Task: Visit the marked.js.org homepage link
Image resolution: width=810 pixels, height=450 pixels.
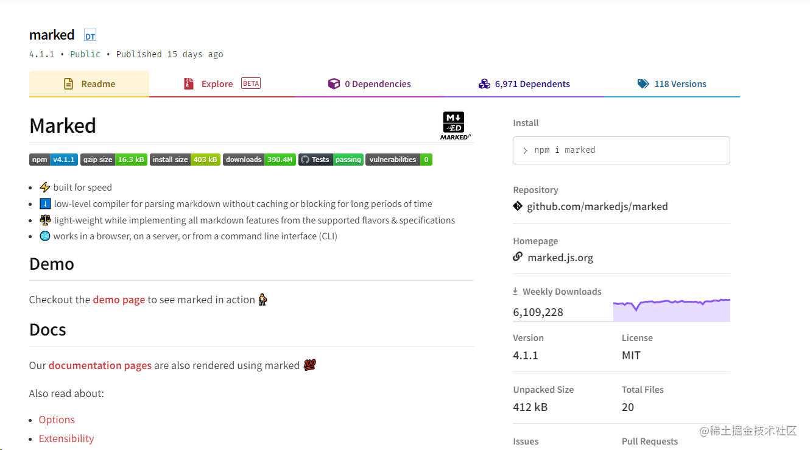Action: coord(560,258)
